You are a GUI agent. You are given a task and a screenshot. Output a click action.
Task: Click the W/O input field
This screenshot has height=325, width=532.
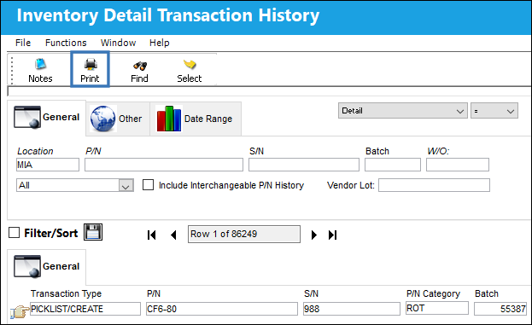pyautogui.click(x=458, y=165)
